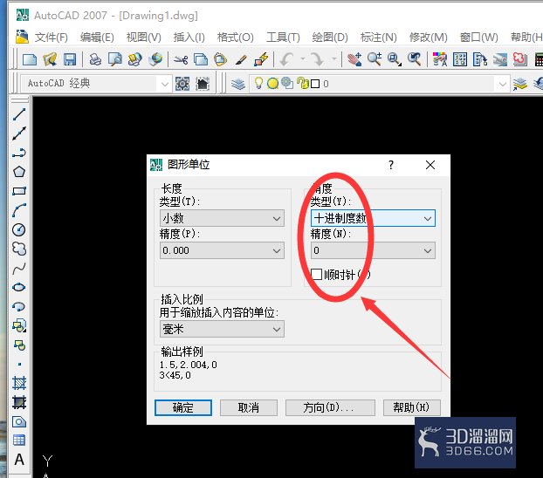Click the Redo arrow icon
Image resolution: width=543 pixels, height=478 pixels.
point(317,59)
